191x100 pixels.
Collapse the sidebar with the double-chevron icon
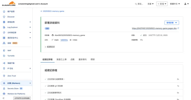[4, 98]
